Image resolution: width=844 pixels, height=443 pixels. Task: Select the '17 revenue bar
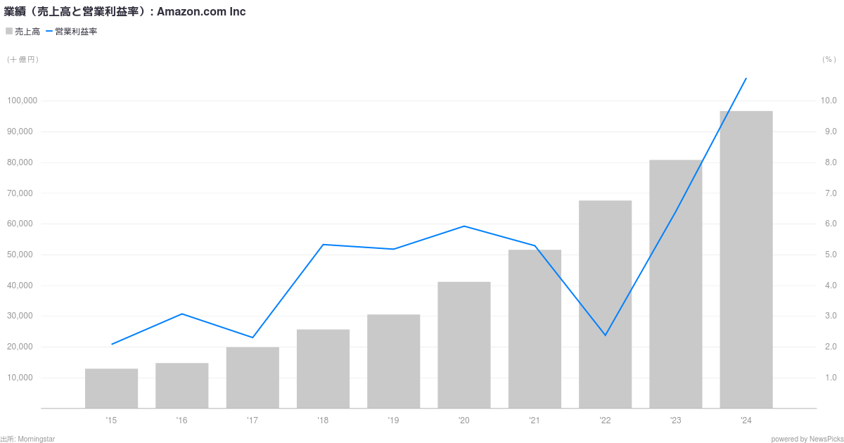click(x=252, y=378)
